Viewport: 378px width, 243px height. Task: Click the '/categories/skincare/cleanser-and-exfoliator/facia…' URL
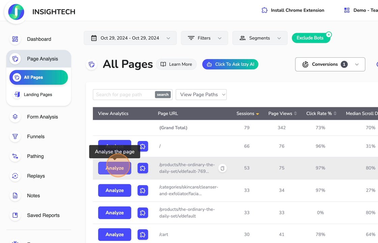pos(189,190)
